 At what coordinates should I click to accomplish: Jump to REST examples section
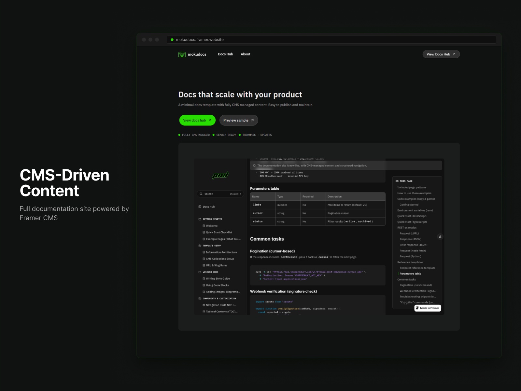[407, 228]
